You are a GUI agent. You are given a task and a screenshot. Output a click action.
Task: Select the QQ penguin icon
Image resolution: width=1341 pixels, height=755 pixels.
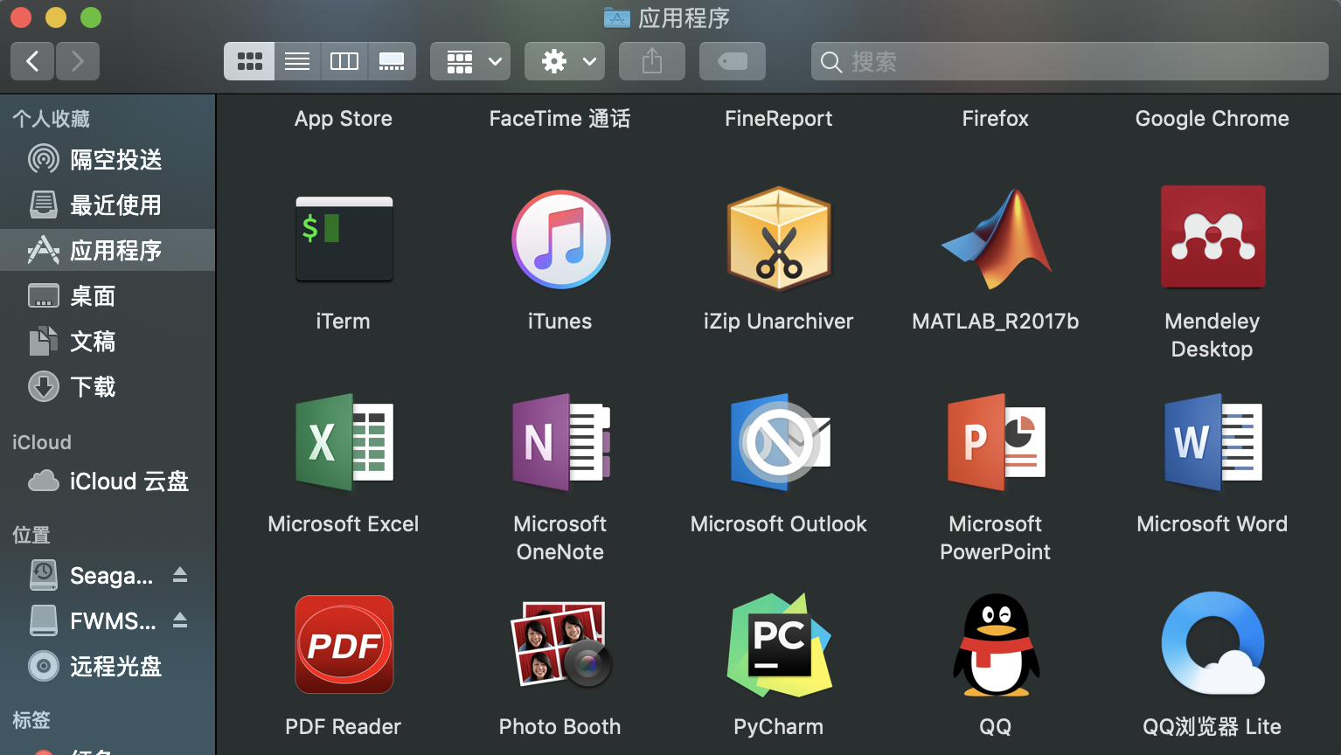[996, 644]
